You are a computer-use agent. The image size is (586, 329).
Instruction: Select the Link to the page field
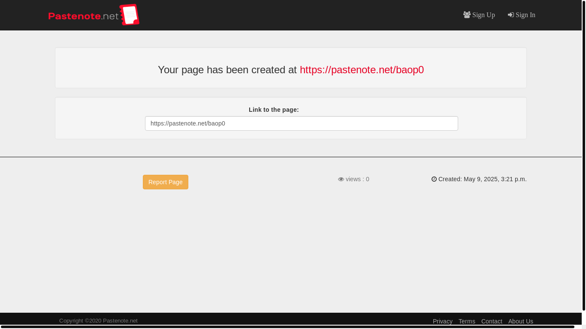(x=302, y=123)
